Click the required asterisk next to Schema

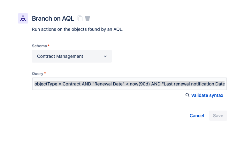click(49, 46)
